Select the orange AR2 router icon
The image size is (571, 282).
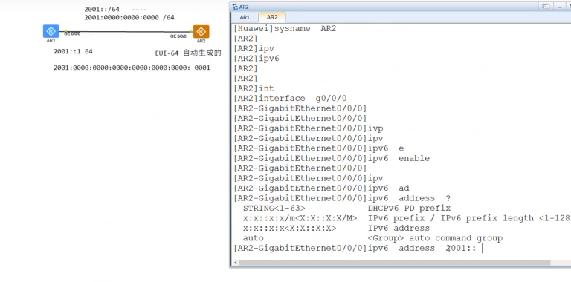tap(201, 32)
